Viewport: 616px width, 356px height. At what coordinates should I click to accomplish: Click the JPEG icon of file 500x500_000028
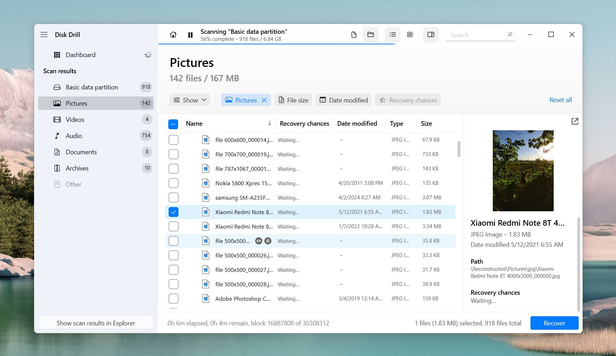tap(206, 284)
